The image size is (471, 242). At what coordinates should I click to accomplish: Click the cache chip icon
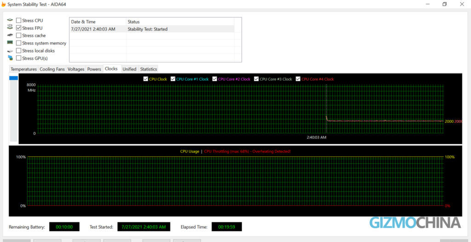pos(10,35)
